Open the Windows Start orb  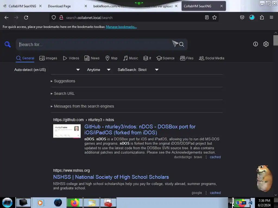7,203
